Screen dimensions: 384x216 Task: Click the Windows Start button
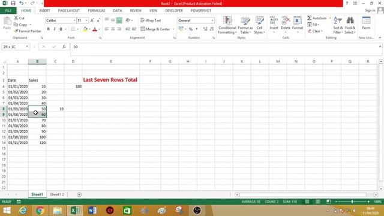click(7, 211)
